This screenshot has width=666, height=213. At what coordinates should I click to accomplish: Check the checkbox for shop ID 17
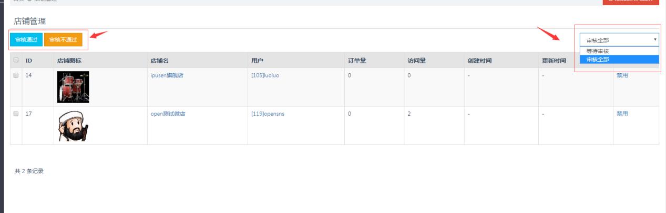pos(16,114)
